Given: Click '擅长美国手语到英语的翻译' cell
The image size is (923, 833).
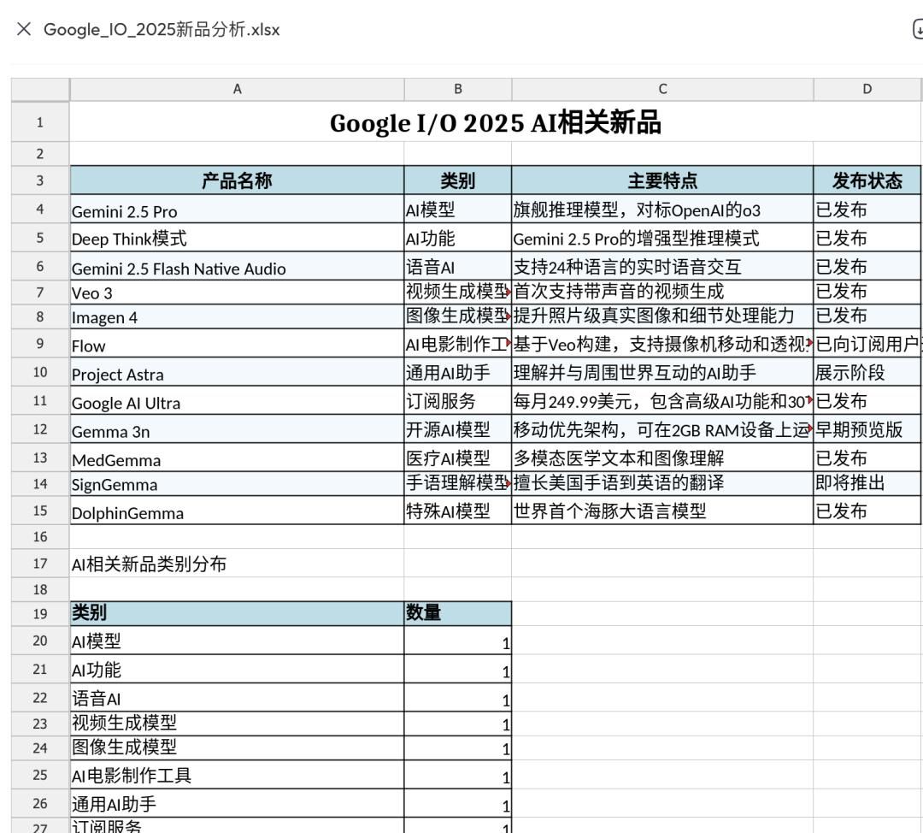Looking at the screenshot, I should click(662, 484).
